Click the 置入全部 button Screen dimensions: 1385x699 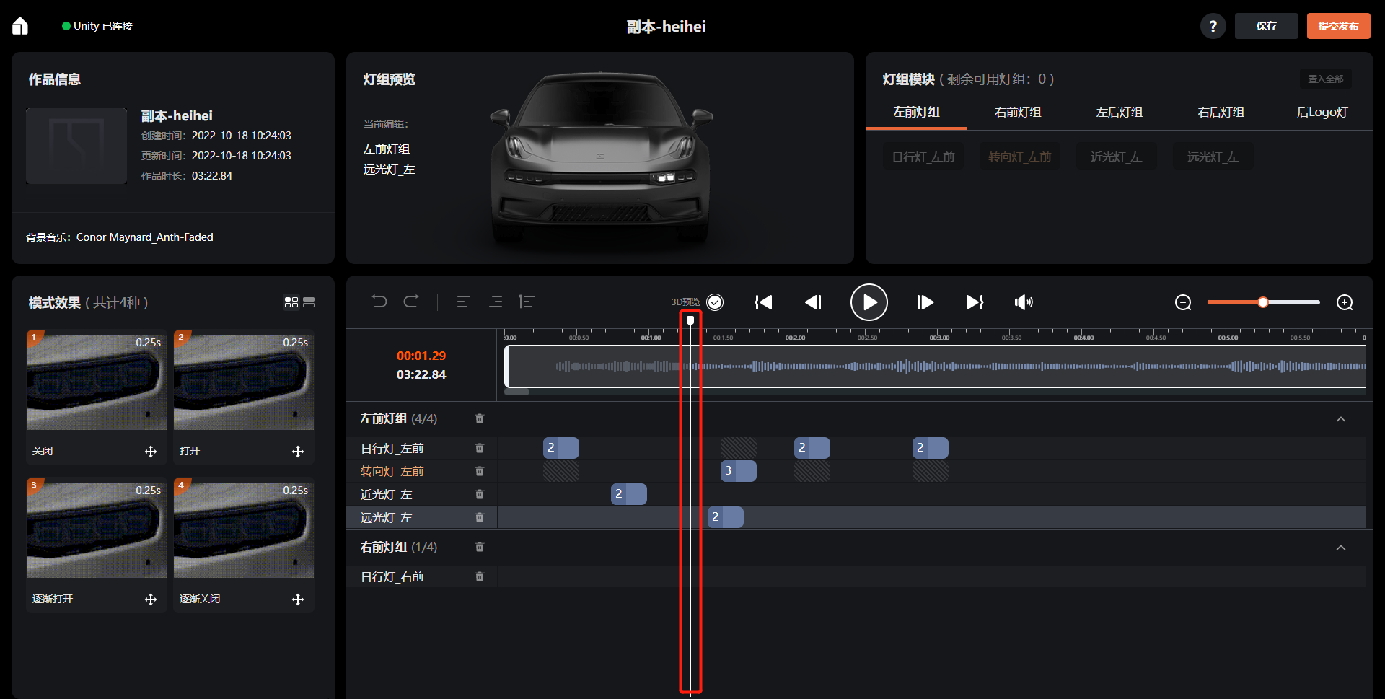coord(1325,79)
